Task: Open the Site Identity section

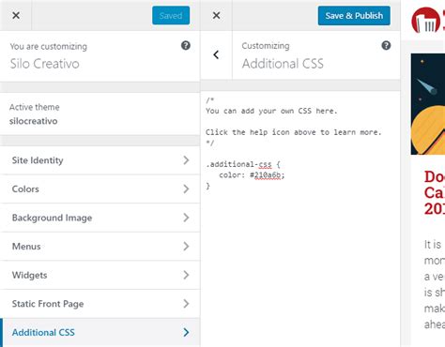Action: tap(100, 160)
